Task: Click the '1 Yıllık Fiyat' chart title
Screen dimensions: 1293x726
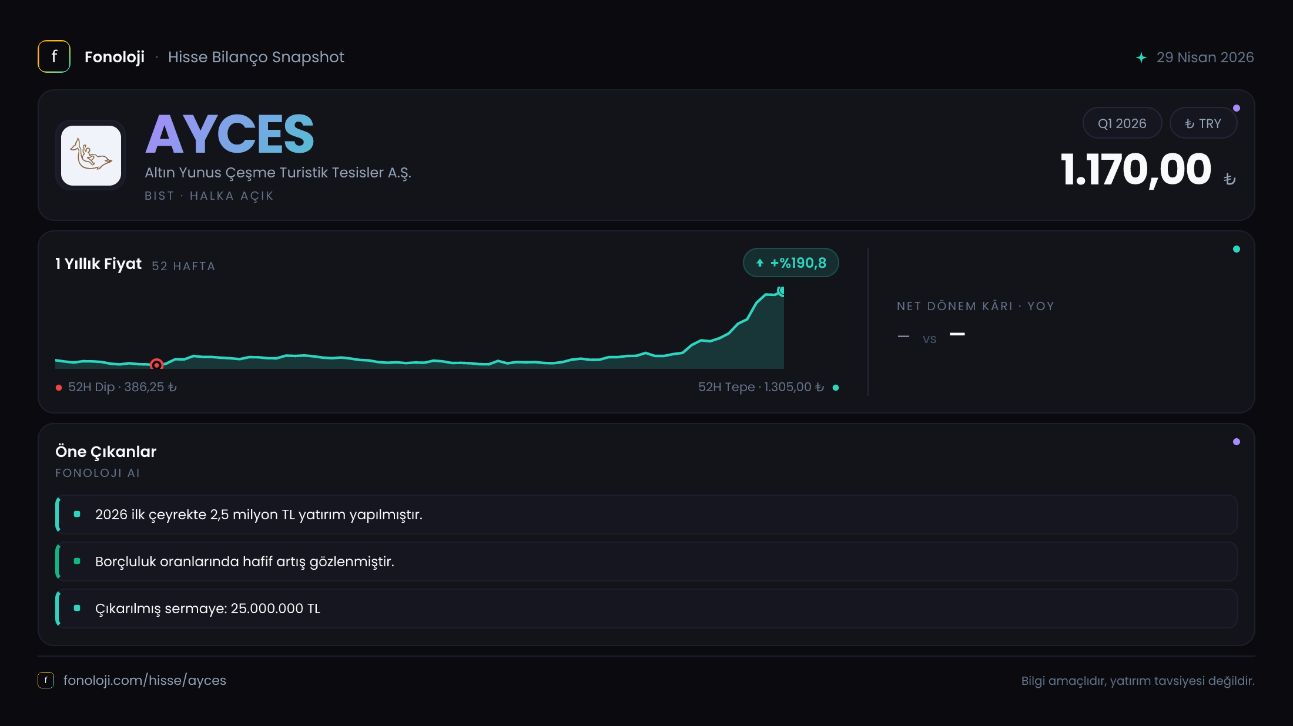Action: click(99, 264)
